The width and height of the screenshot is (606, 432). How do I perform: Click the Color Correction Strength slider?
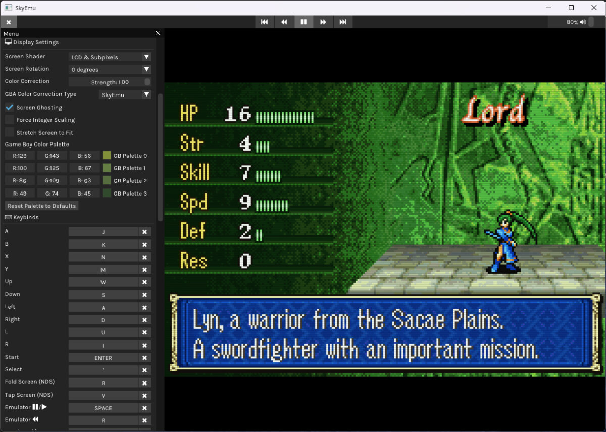[110, 82]
